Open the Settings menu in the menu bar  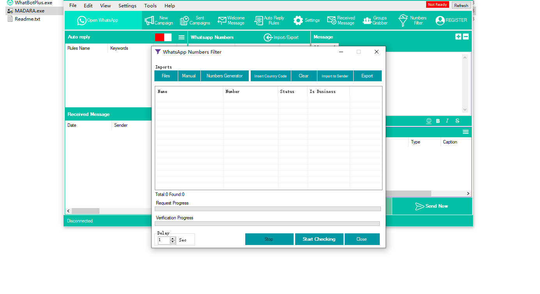(127, 5)
